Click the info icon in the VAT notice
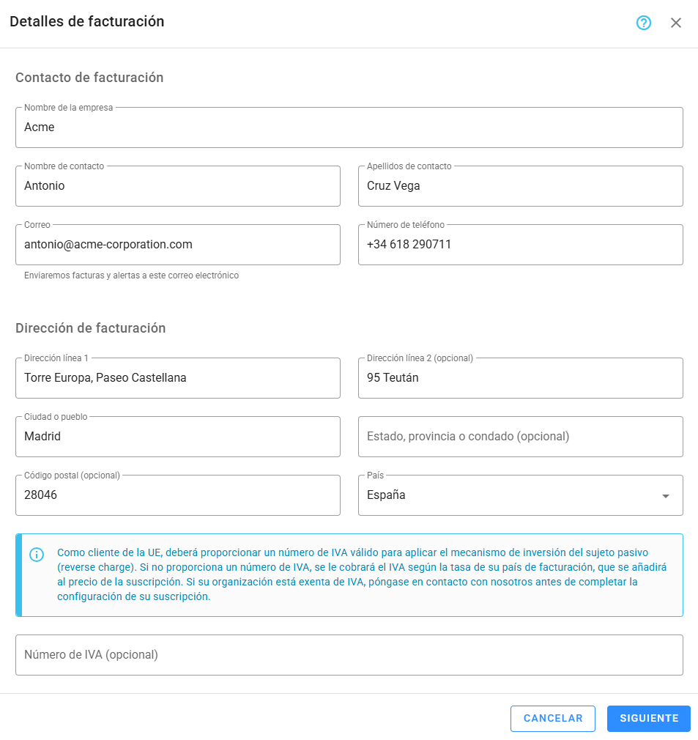 click(x=37, y=554)
